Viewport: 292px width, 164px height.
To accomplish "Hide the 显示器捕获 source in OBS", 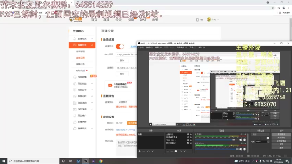I will (188, 143).
